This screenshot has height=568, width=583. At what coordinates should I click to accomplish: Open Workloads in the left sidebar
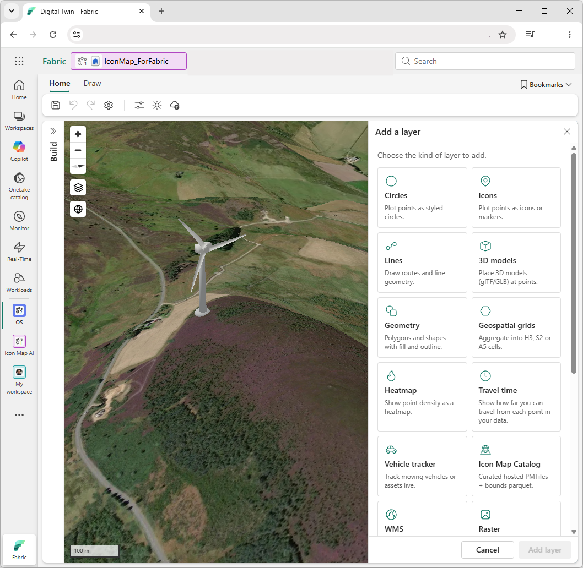pyautogui.click(x=19, y=283)
